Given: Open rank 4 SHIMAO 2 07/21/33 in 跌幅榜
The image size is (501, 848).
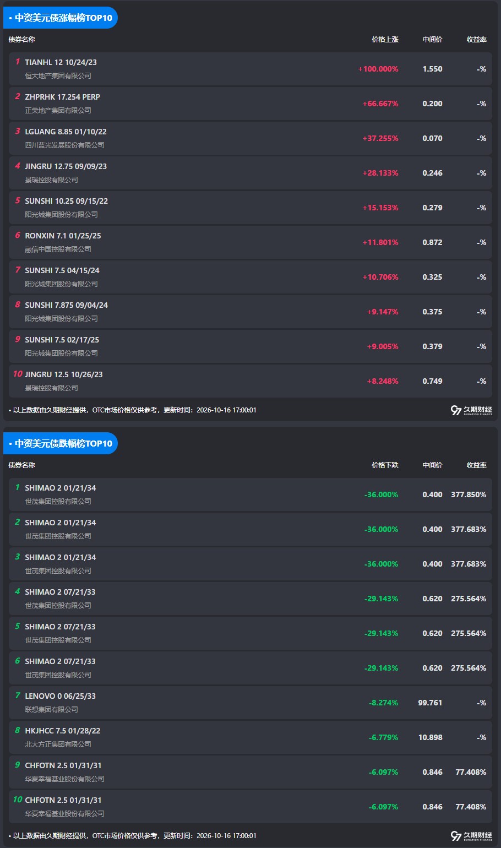Looking at the screenshot, I should tap(251, 599).
